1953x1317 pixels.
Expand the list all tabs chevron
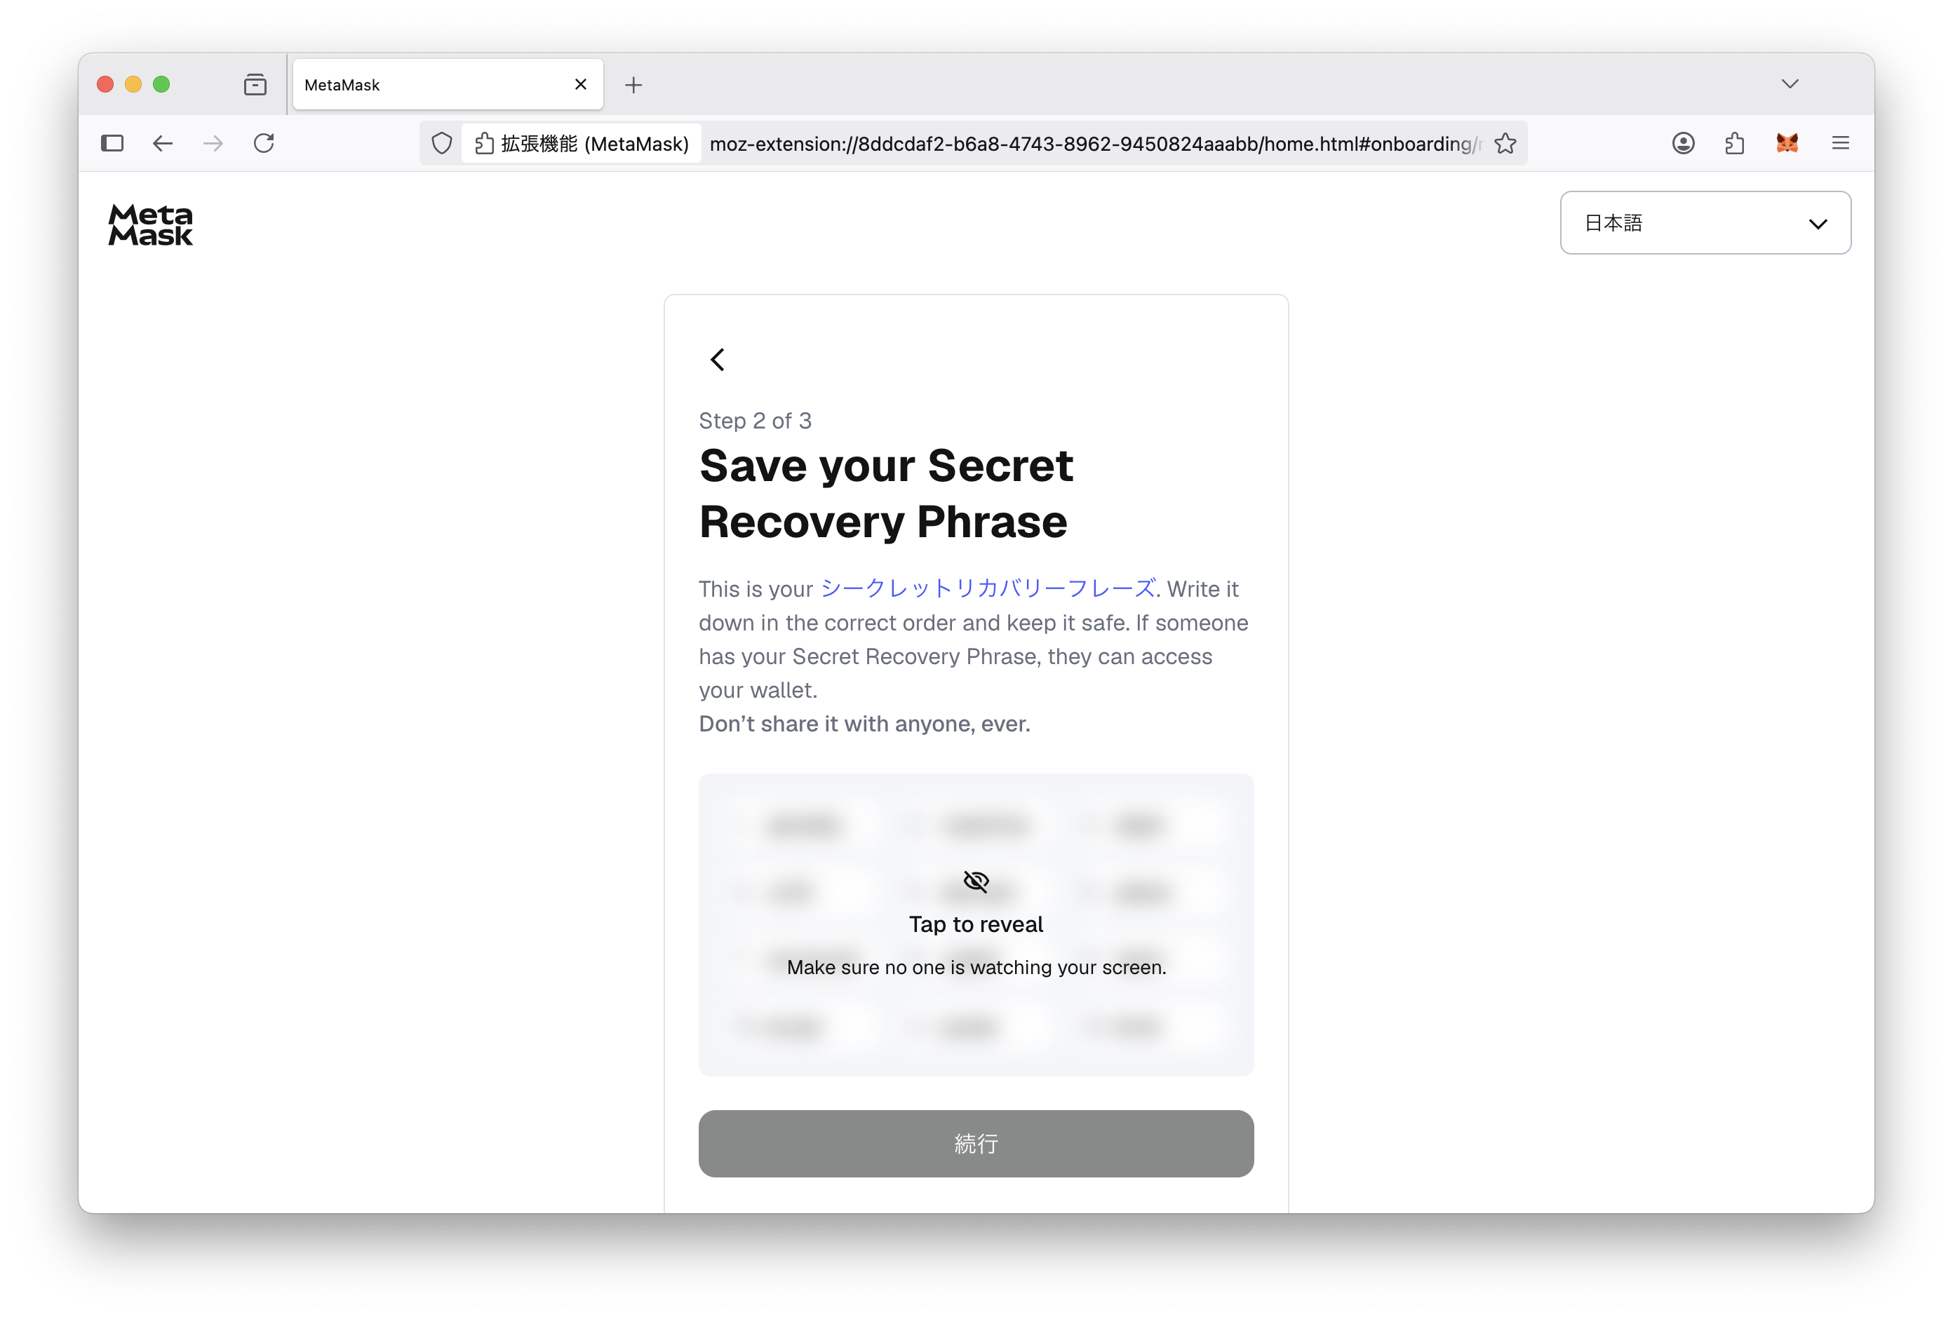[x=1790, y=84]
